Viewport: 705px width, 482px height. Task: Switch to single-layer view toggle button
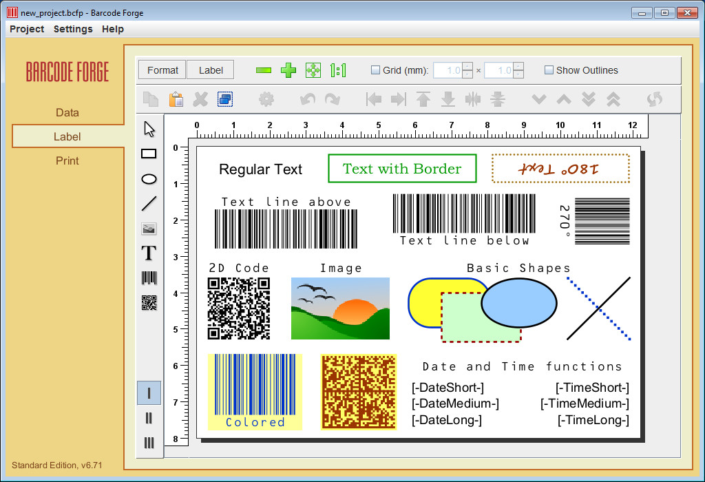[x=149, y=393]
